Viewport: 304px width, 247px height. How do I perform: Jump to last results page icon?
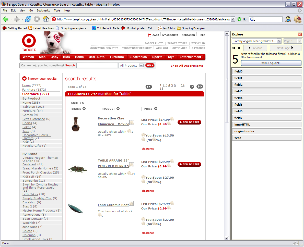tap(200, 87)
